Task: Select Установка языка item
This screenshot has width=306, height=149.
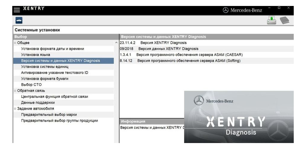Action: [64, 55]
